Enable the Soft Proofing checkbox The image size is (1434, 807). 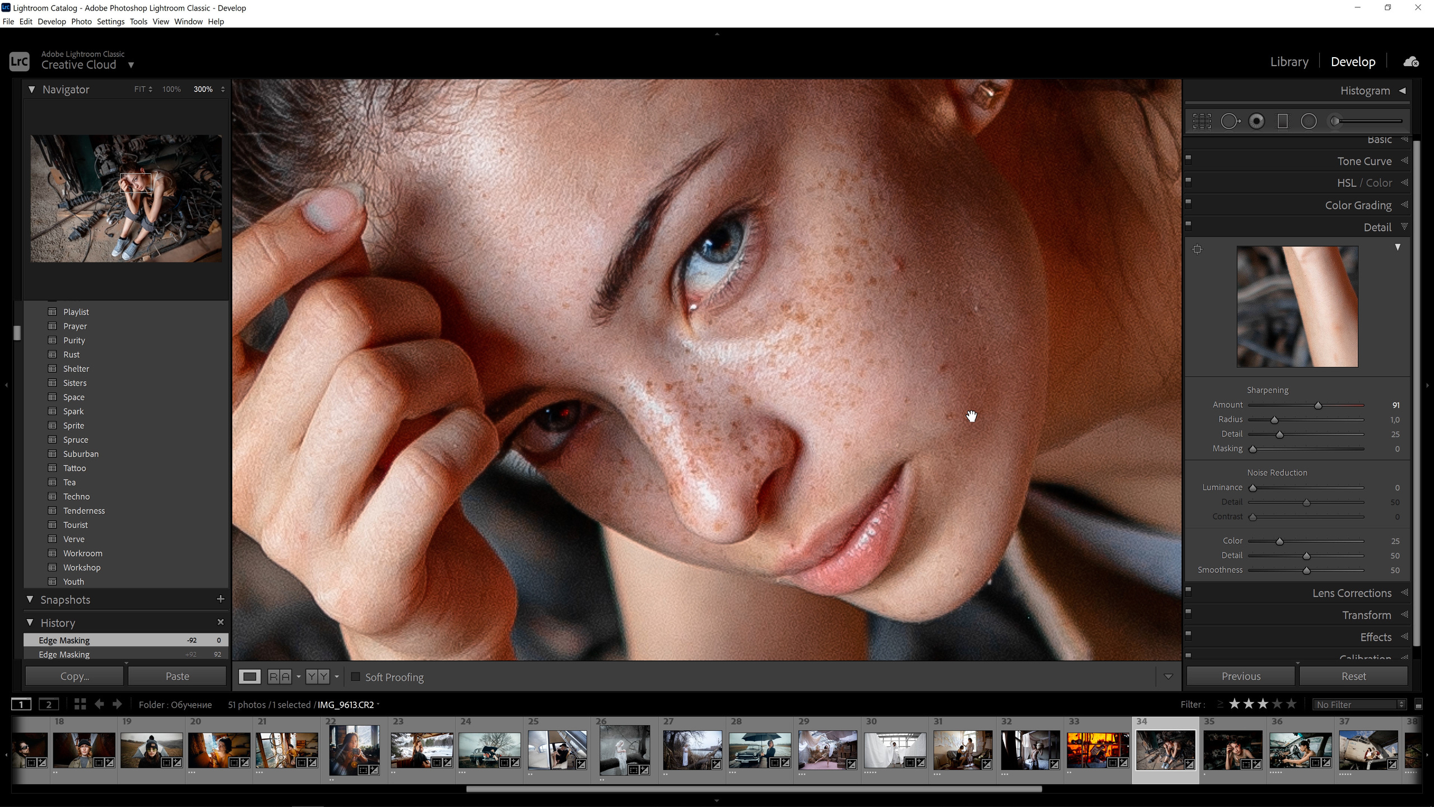point(355,677)
